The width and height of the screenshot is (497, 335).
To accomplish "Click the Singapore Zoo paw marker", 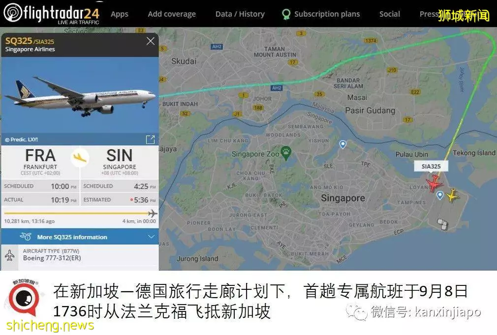I will point(286,152).
